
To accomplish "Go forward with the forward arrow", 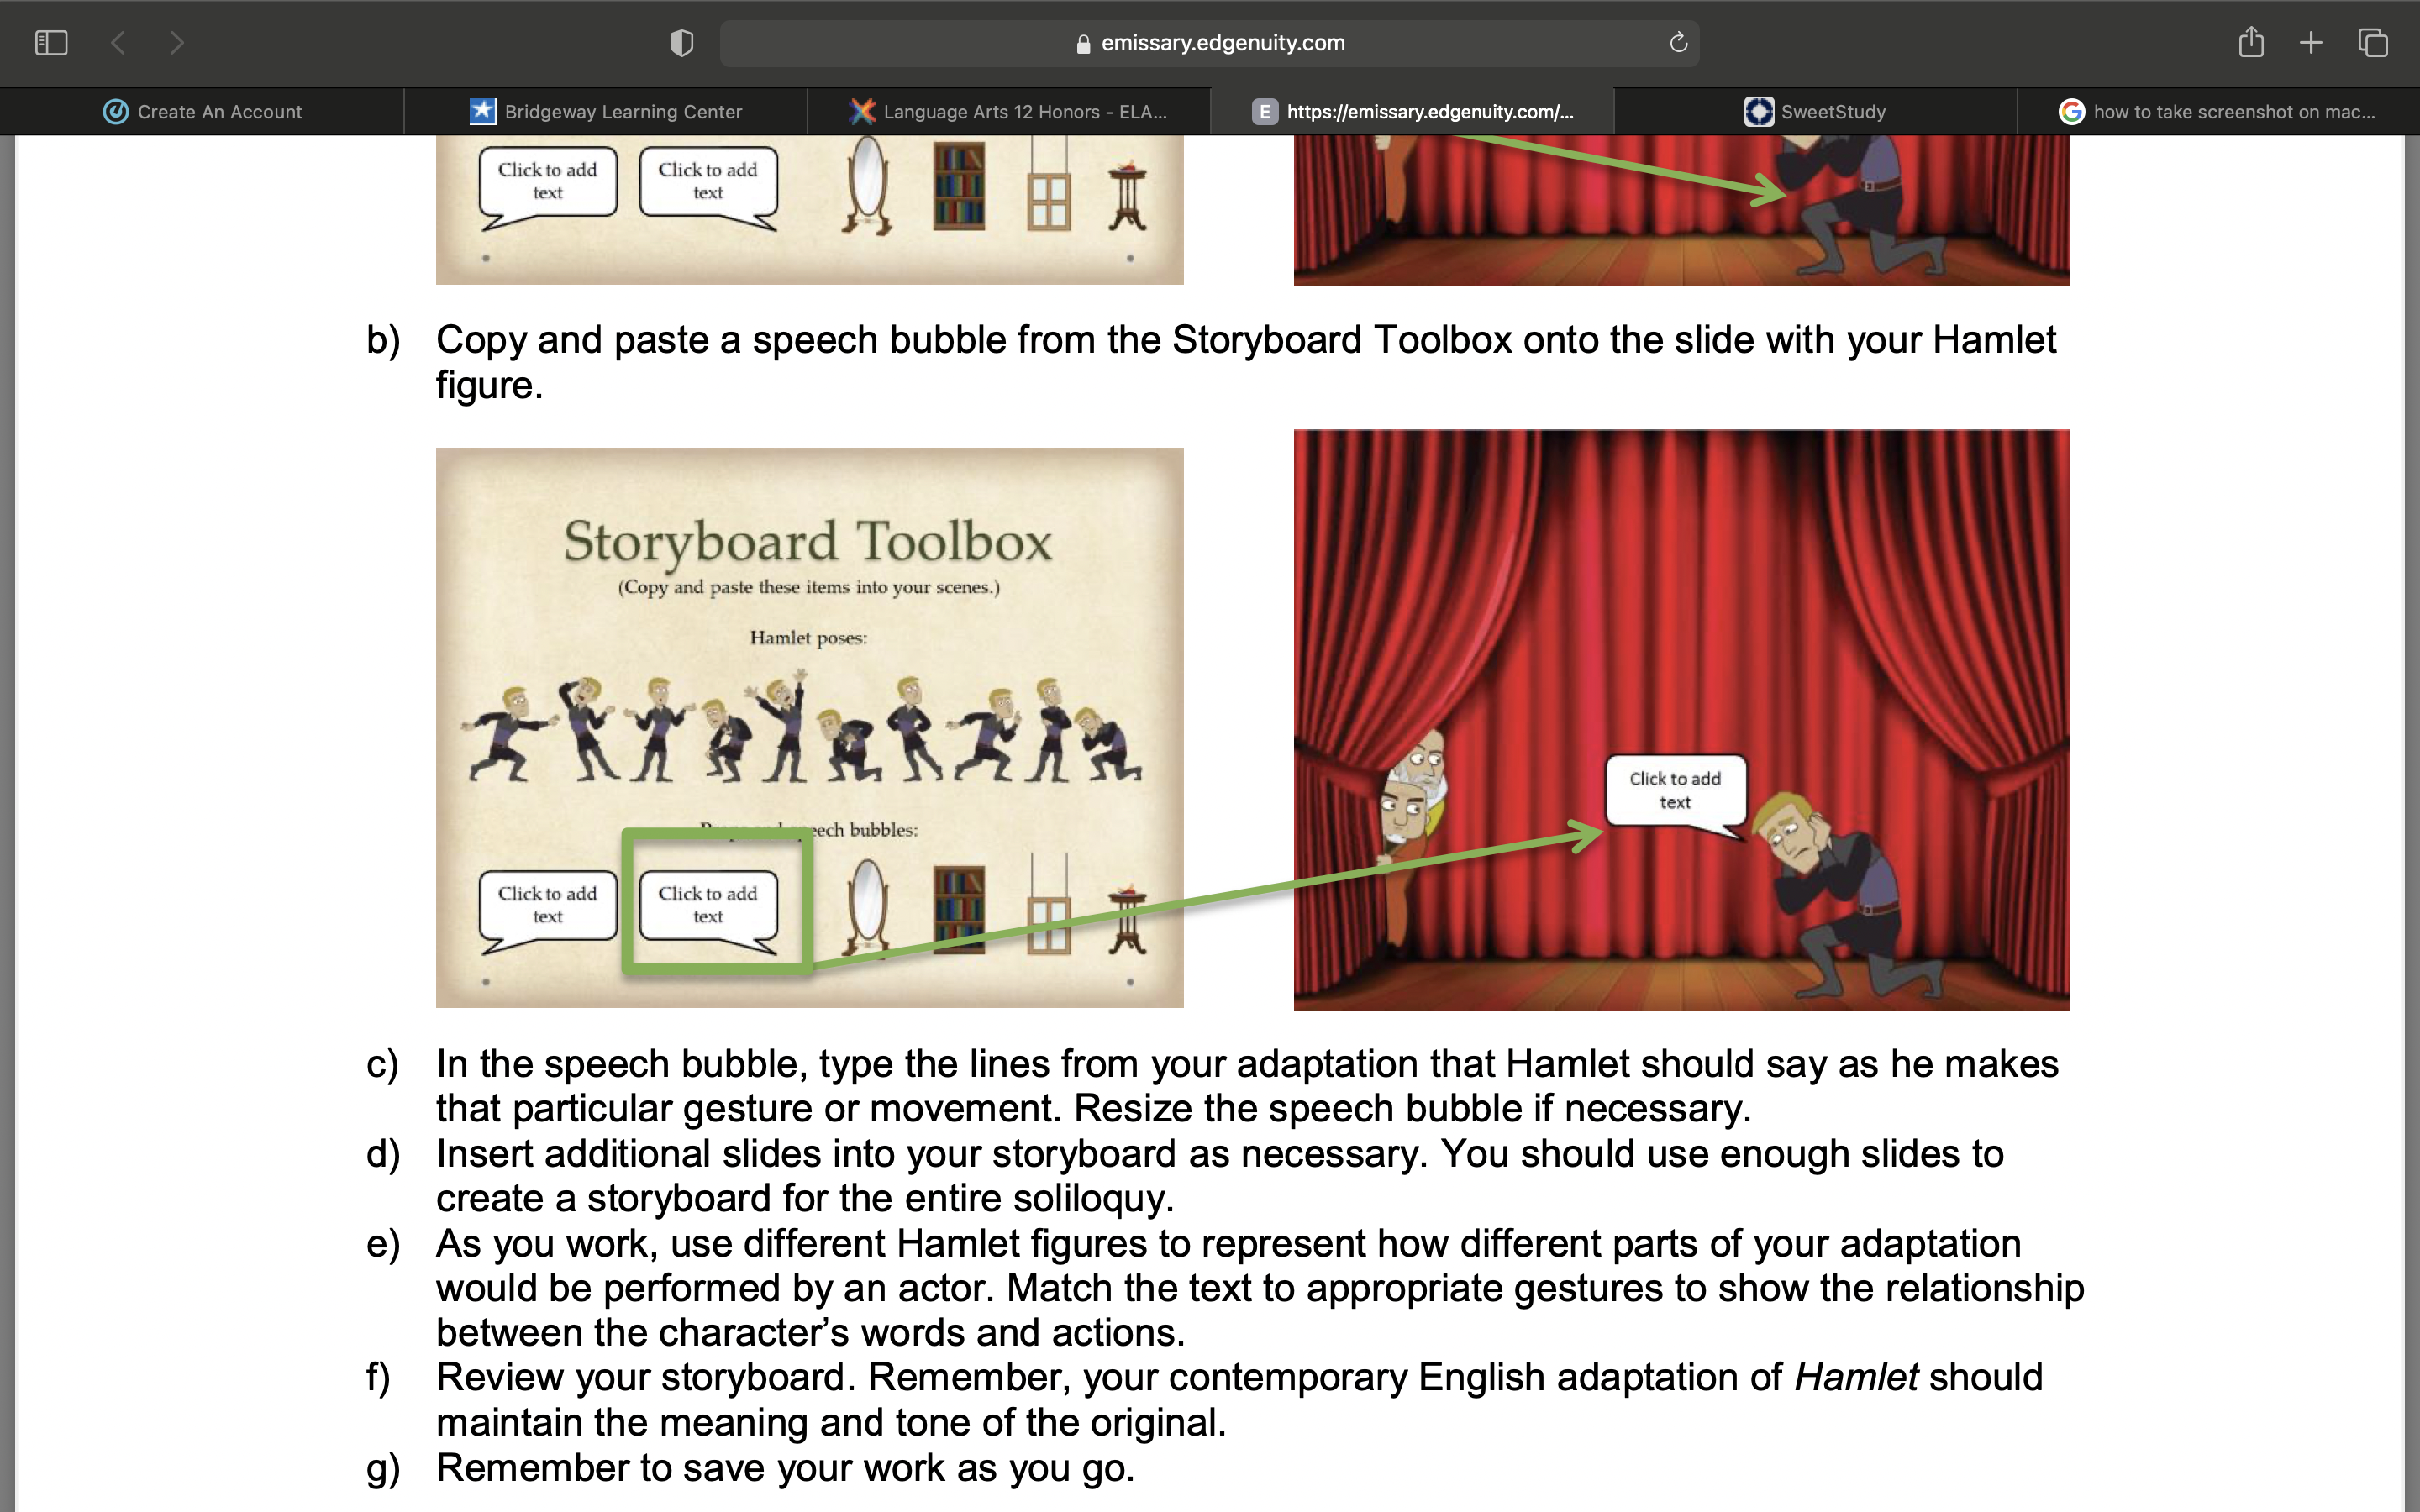I will (177, 43).
